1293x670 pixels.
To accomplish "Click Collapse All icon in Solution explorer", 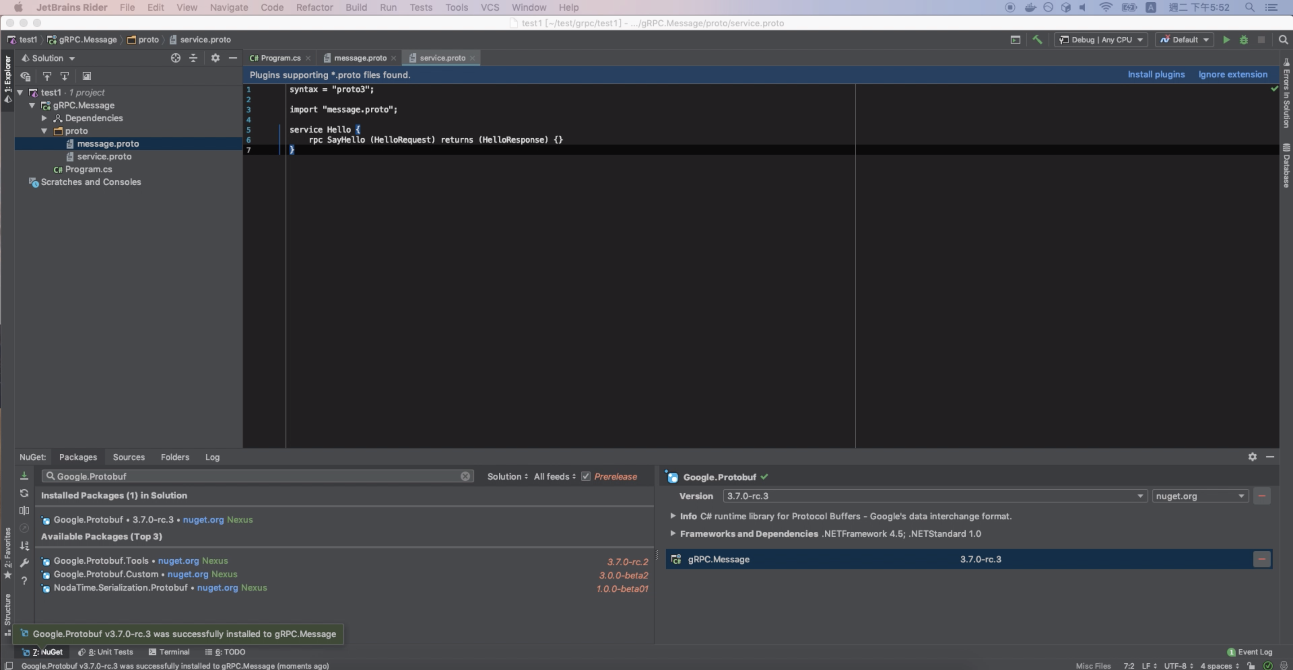I will tap(193, 58).
